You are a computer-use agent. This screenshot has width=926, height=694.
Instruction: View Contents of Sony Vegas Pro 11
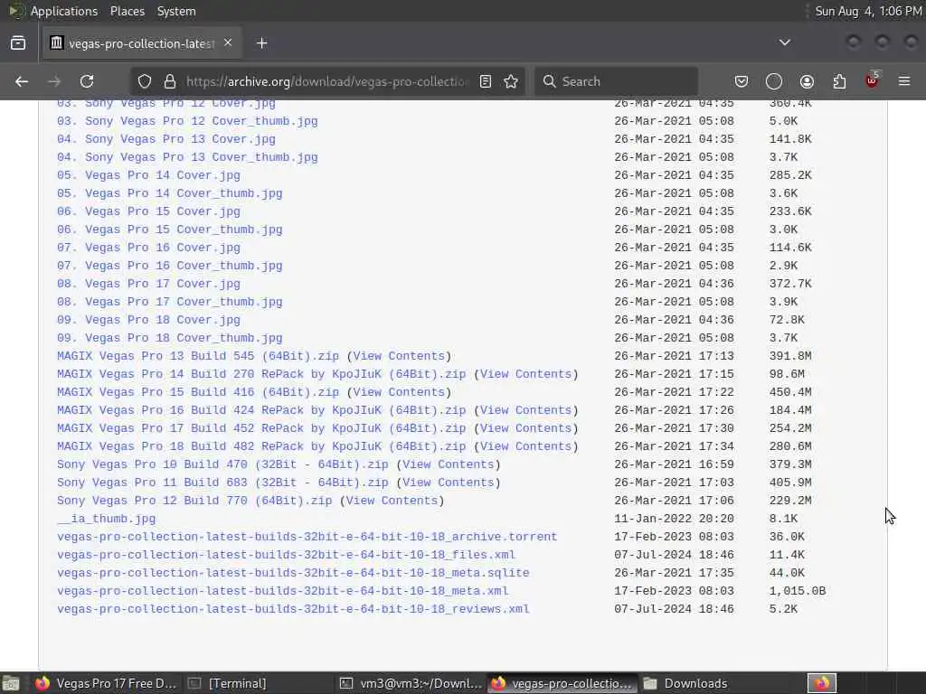coord(449,483)
